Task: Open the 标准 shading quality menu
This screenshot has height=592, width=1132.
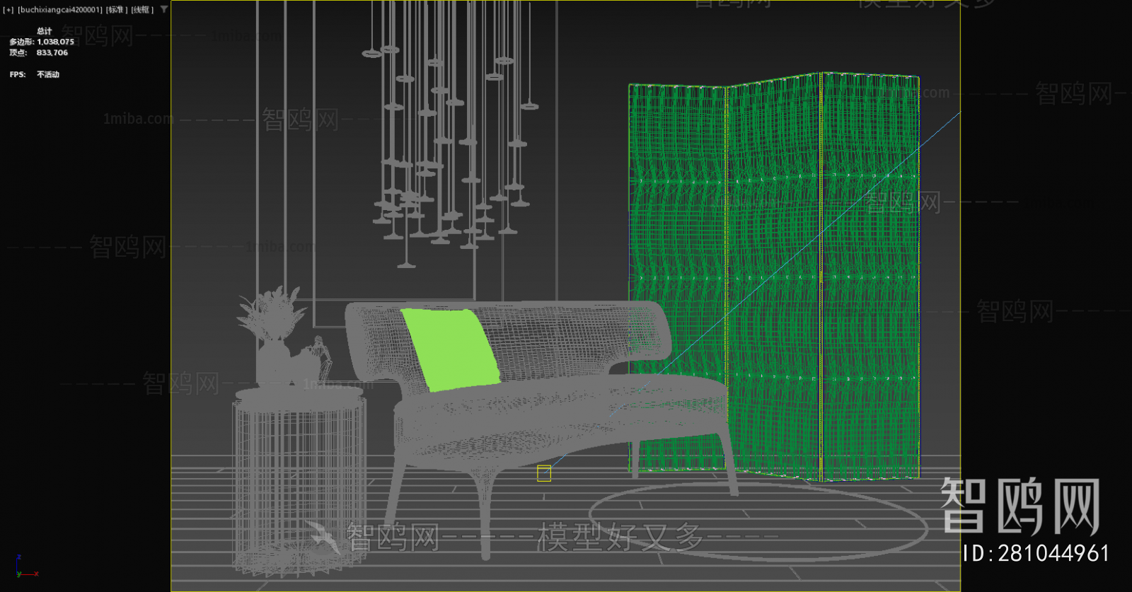Action: tap(117, 10)
